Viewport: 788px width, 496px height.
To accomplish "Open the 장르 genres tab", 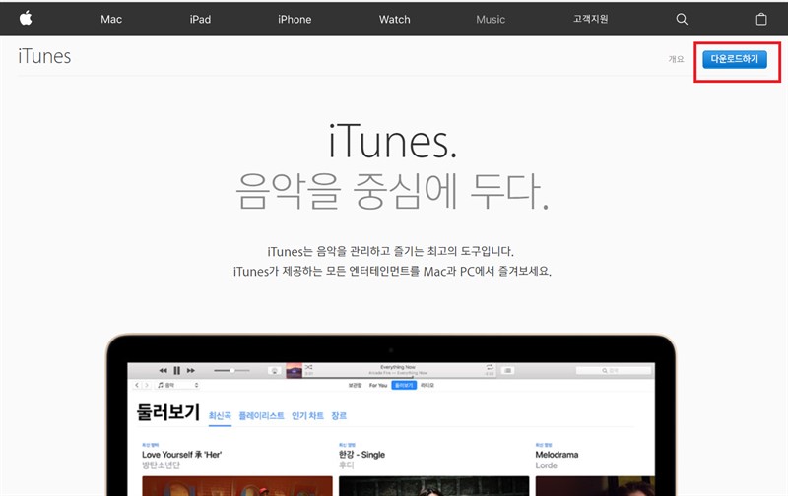I will point(339,415).
